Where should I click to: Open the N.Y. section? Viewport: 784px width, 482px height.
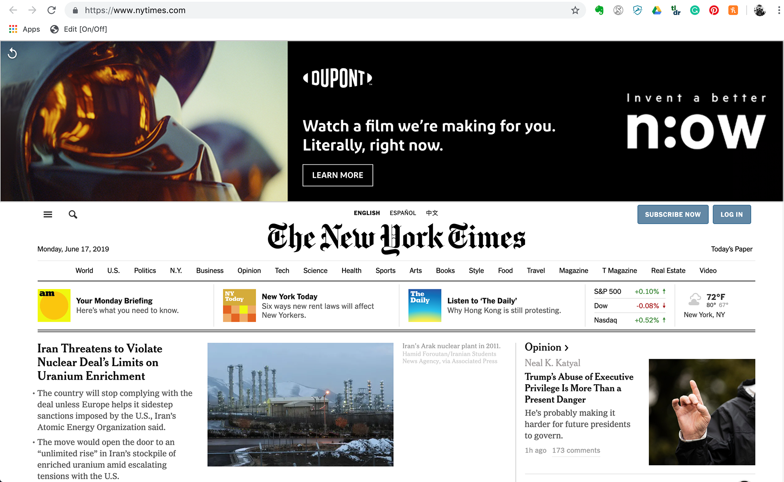(x=176, y=271)
